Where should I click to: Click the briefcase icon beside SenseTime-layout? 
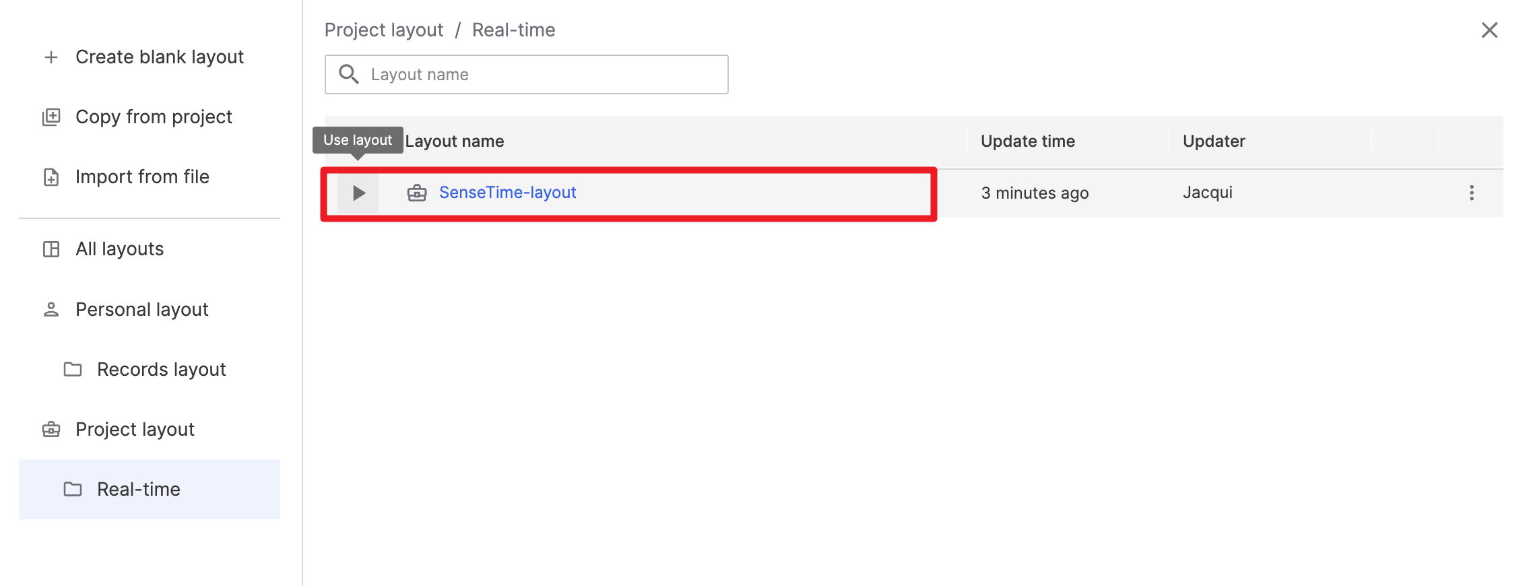point(417,193)
